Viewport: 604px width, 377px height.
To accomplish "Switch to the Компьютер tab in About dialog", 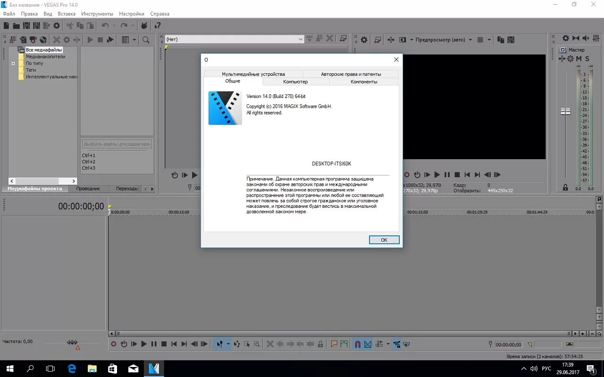I will (295, 82).
